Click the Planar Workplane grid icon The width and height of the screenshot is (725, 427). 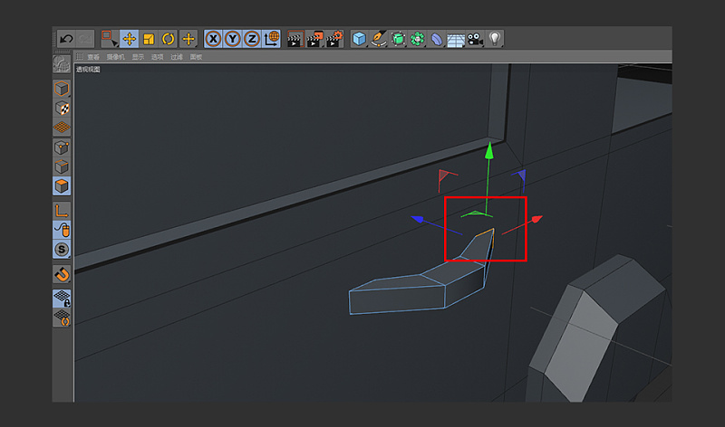pyautogui.click(x=62, y=318)
